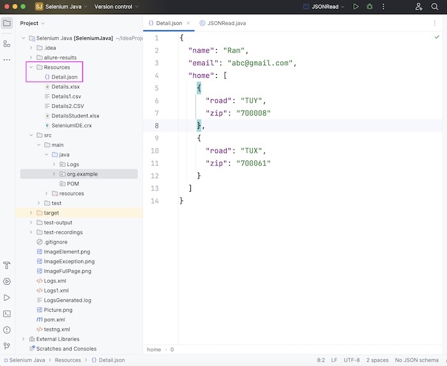Viewport: 447px width, 366px height.
Task: Close the Detail.json editor tab
Action: click(x=188, y=23)
